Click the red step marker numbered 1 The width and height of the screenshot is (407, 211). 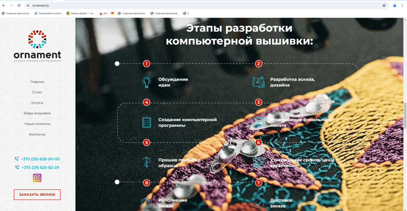pyautogui.click(x=147, y=63)
